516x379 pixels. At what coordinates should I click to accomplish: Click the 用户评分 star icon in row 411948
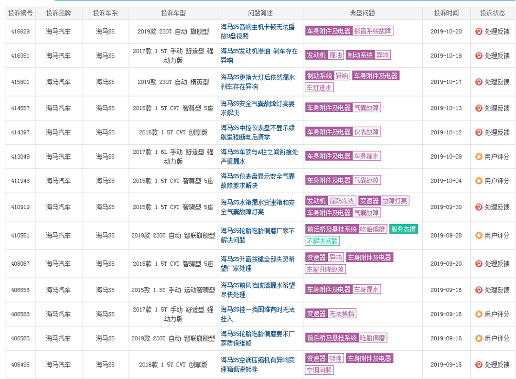479,181
